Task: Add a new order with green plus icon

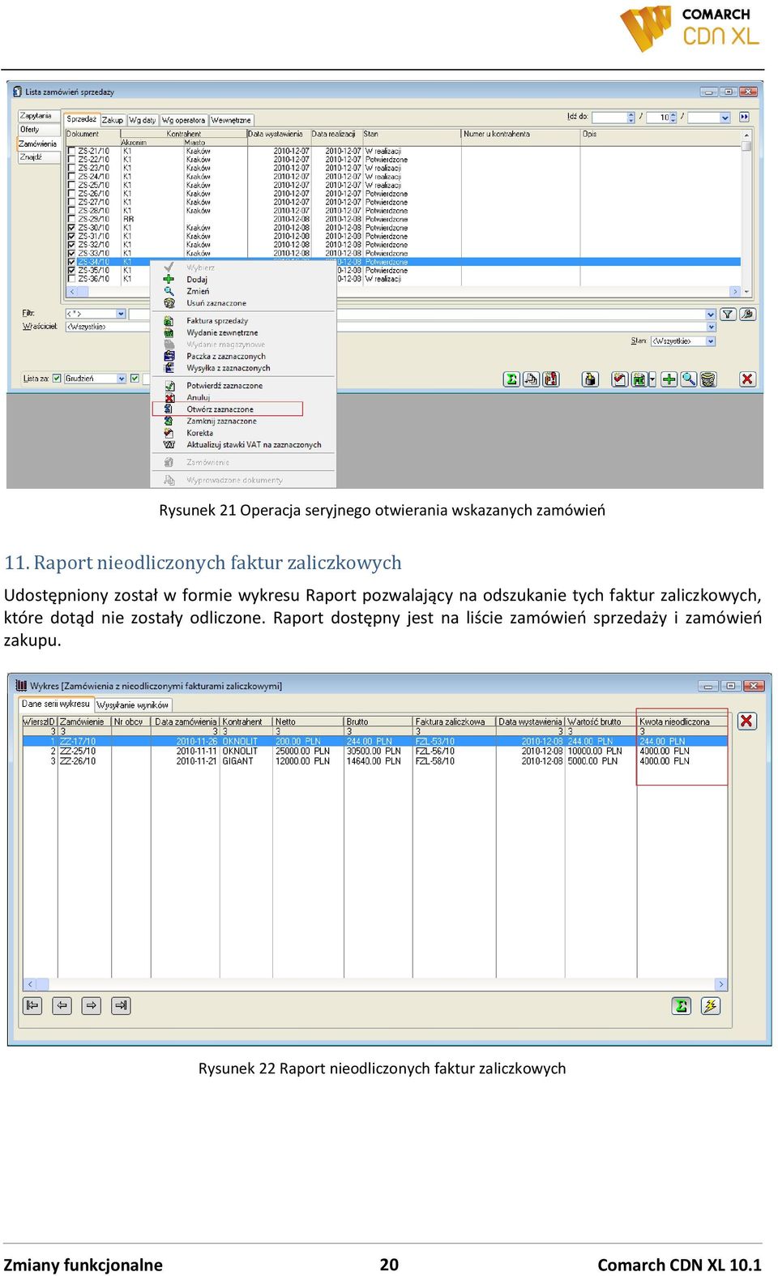Action: 669,379
